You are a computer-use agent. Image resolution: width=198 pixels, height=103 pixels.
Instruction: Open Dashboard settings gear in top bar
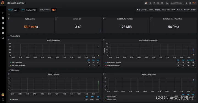pyautogui.click(x=162, y=3)
